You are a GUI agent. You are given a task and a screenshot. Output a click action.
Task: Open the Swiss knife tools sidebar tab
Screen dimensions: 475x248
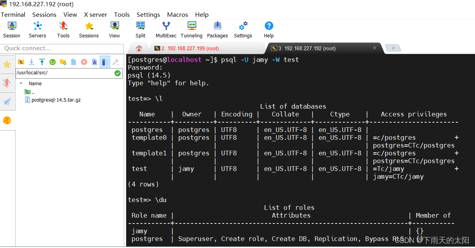7,83
